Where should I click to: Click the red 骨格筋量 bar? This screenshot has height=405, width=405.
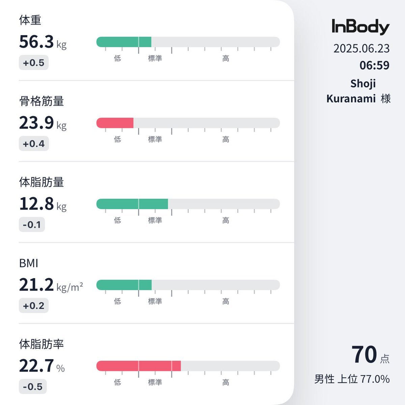[x=115, y=123]
